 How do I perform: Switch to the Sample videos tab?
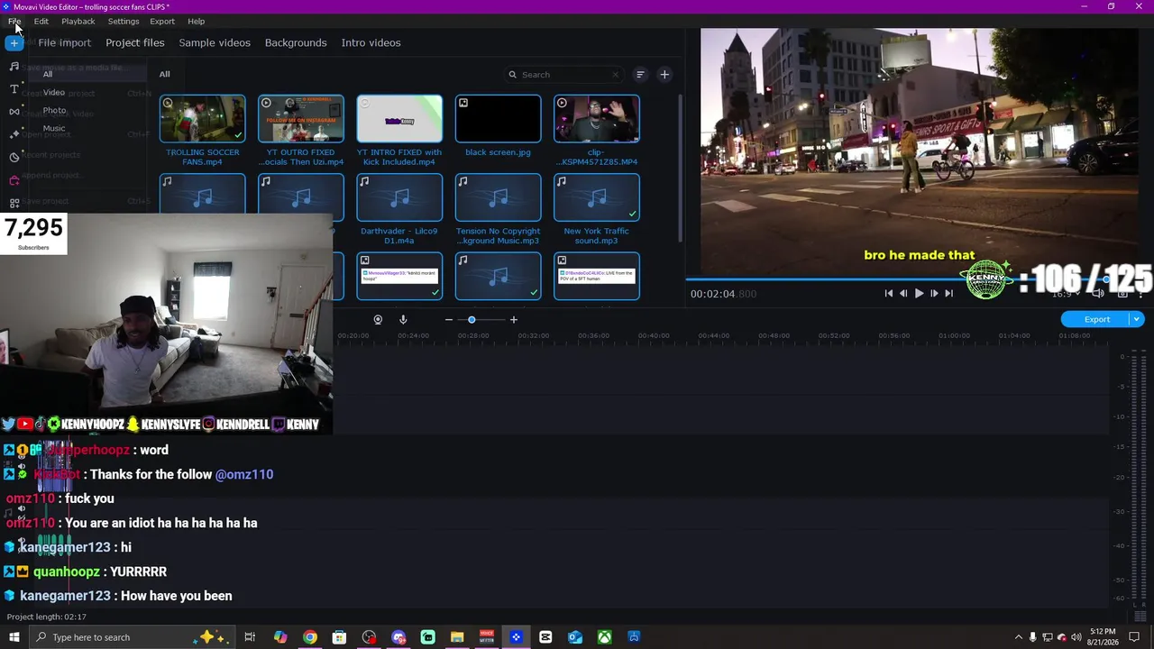(x=215, y=42)
